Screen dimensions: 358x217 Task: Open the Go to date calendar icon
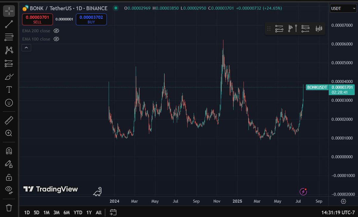113,212
